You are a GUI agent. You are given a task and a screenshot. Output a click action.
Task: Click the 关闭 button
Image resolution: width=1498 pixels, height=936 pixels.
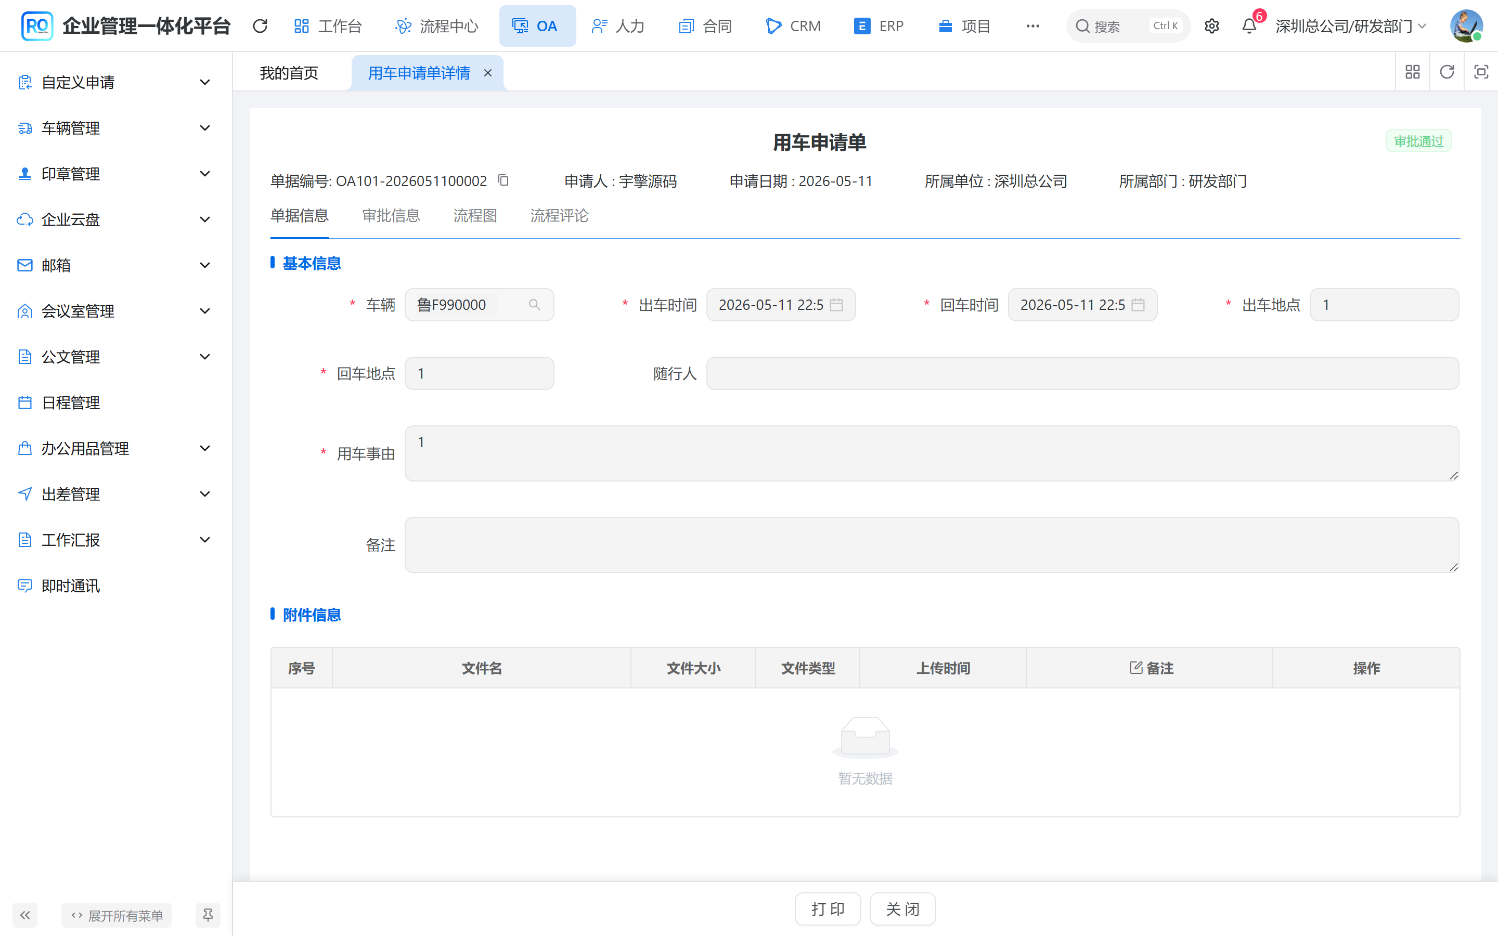[902, 909]
